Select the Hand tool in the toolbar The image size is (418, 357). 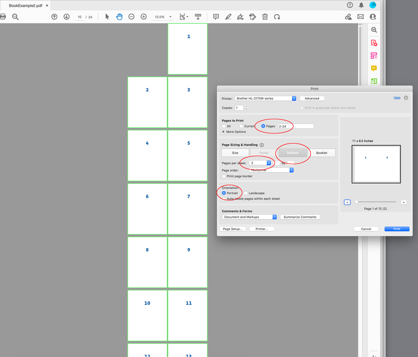pos(119,16)
